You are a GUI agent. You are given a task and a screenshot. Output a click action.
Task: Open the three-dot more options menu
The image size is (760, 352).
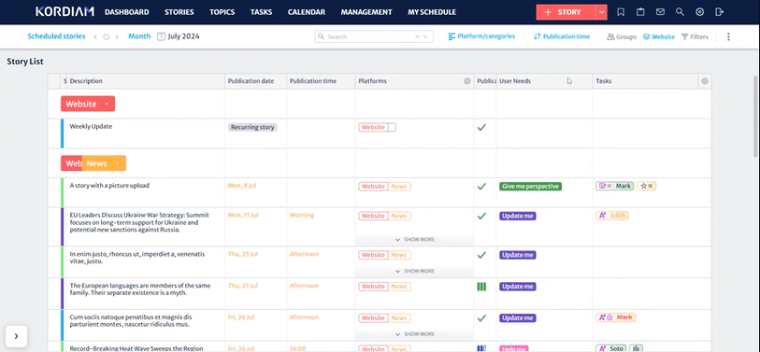tap(728, 36)
